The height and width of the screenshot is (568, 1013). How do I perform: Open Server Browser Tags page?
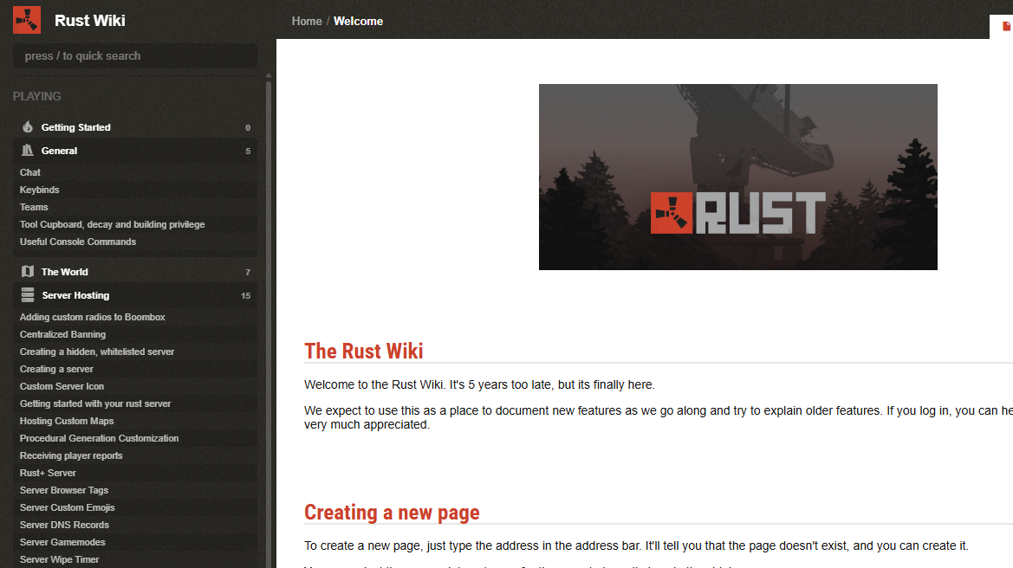point(64,491)
